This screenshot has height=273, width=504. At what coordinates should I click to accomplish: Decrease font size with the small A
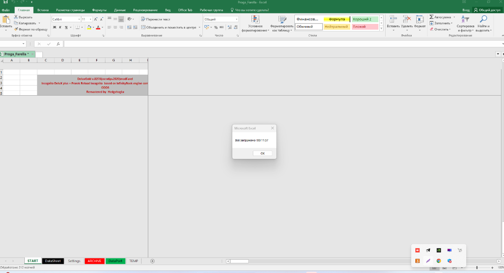(x=102, y=19)
